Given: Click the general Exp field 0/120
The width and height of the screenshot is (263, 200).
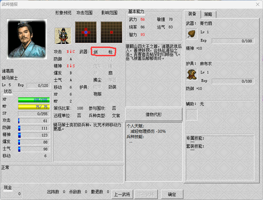Looking at the screenshot, I should click(39, 86).
